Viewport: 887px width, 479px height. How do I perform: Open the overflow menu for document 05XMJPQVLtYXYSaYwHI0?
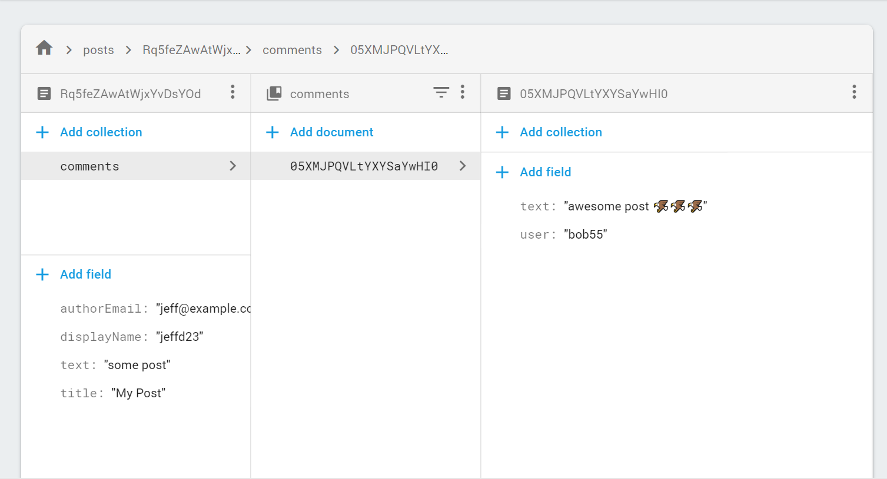pyautogui.click(x=854, y=92)
